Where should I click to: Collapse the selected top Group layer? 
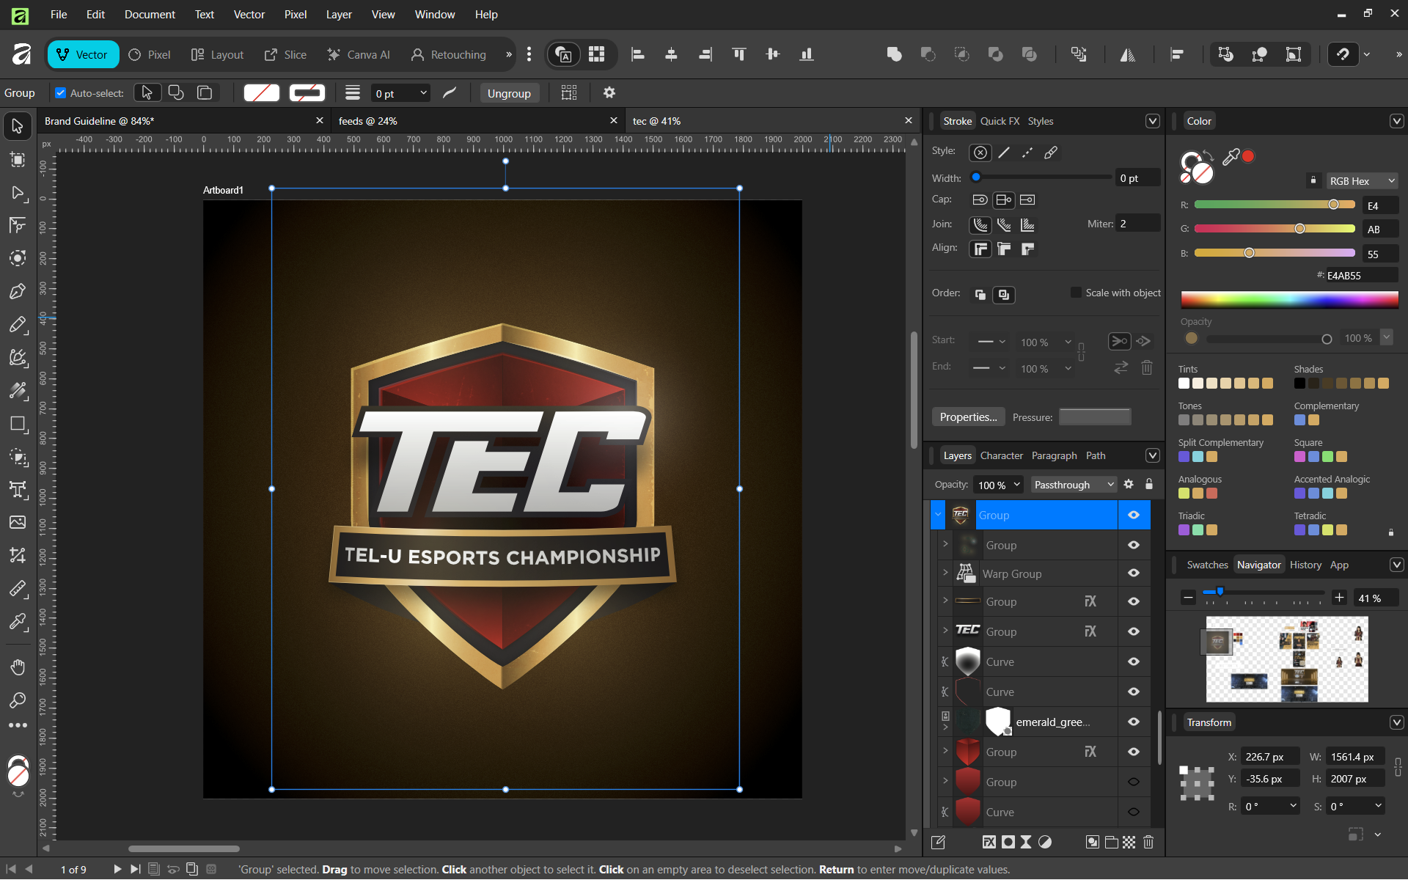[938, 514]
